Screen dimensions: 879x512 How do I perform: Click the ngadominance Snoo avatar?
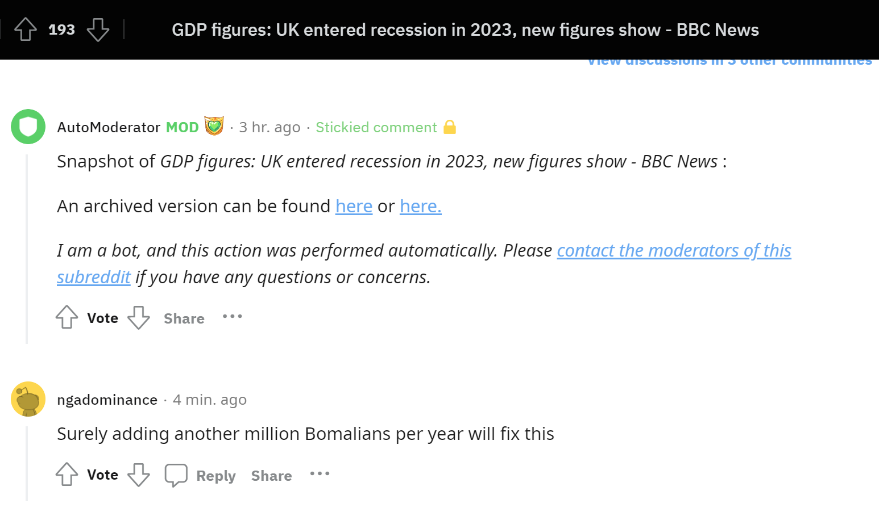(28, 399)
